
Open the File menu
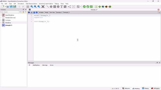(x=2, y=4)
